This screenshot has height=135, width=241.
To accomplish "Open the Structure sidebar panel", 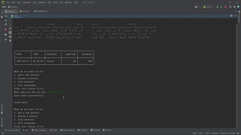I will point(2,121).
